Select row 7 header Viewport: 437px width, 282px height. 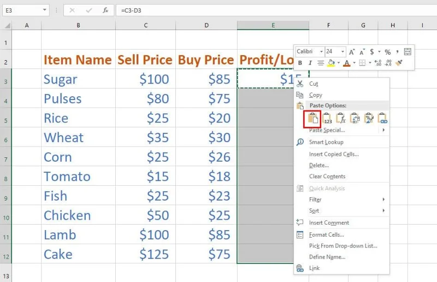coord(5,159)
